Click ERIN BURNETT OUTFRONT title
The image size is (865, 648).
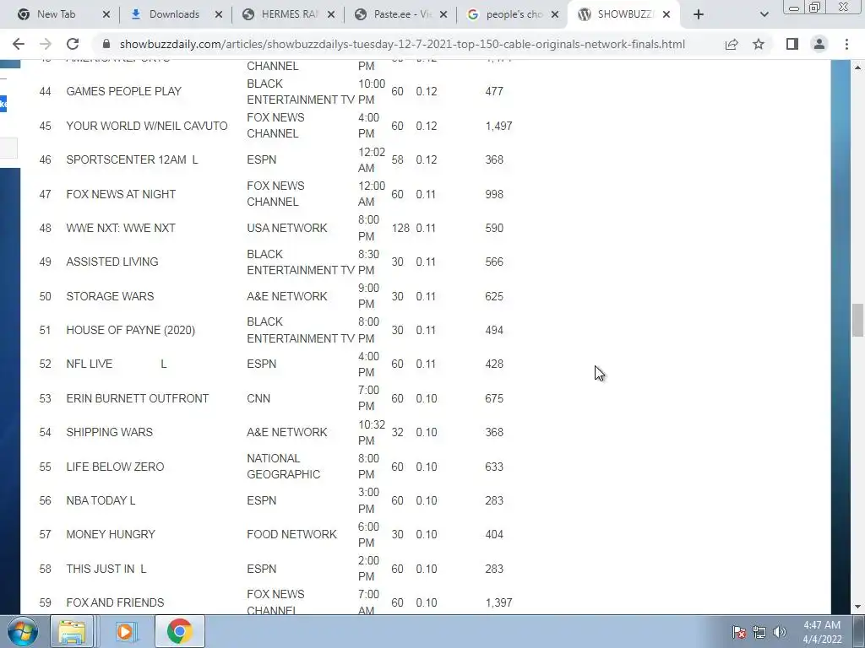click(x=138, y=398)
